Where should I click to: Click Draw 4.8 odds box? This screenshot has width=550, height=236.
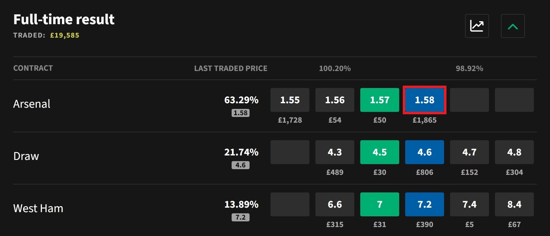click(514, 152)
